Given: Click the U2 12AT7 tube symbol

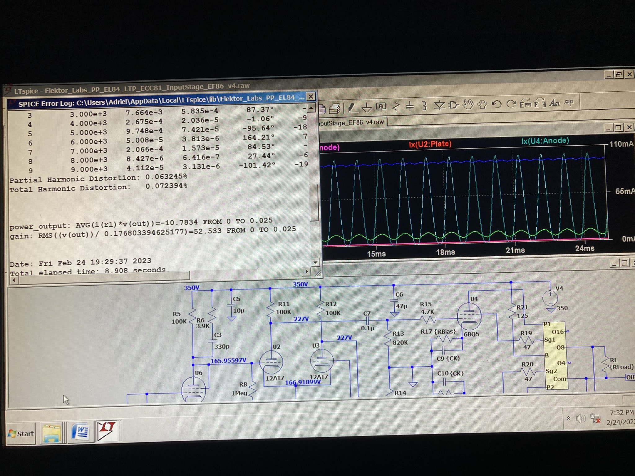Looking at the screenshot, I should (271, 362).
